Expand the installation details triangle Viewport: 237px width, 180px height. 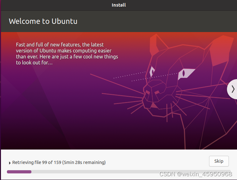pyautogui.click(x=10, y=163)
